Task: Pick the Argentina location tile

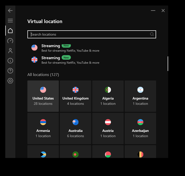Action: pos(141,96)
